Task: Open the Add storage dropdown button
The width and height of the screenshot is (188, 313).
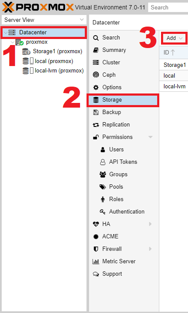Action: pos(174,38)
